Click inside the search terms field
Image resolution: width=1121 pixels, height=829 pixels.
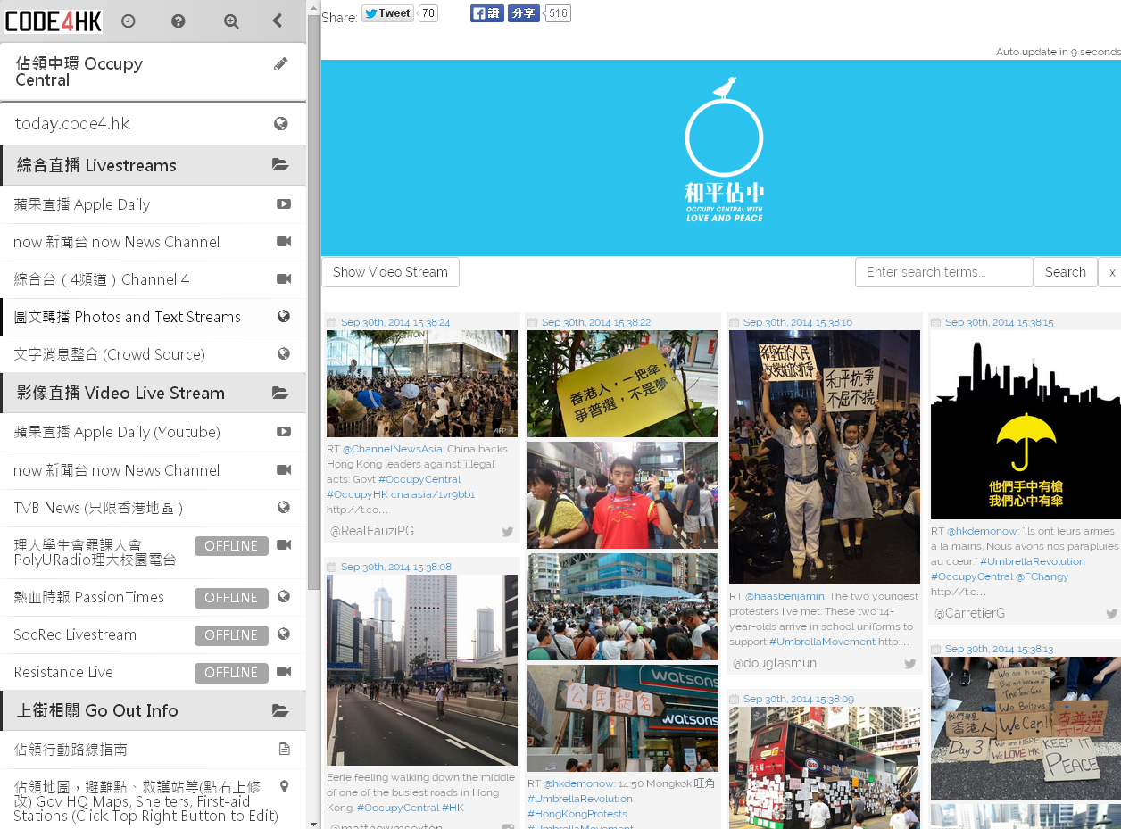(943, 272)
